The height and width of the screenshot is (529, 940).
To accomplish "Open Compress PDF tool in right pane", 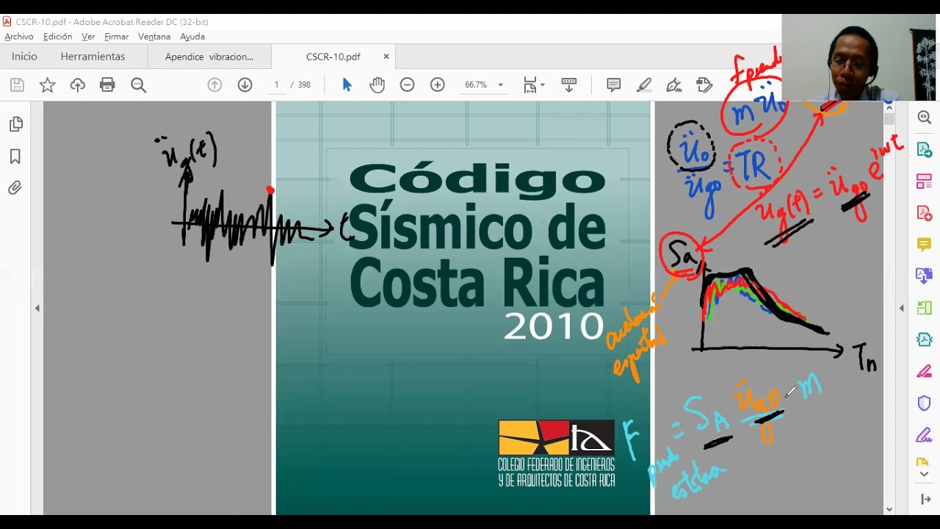I will [924, 339].
